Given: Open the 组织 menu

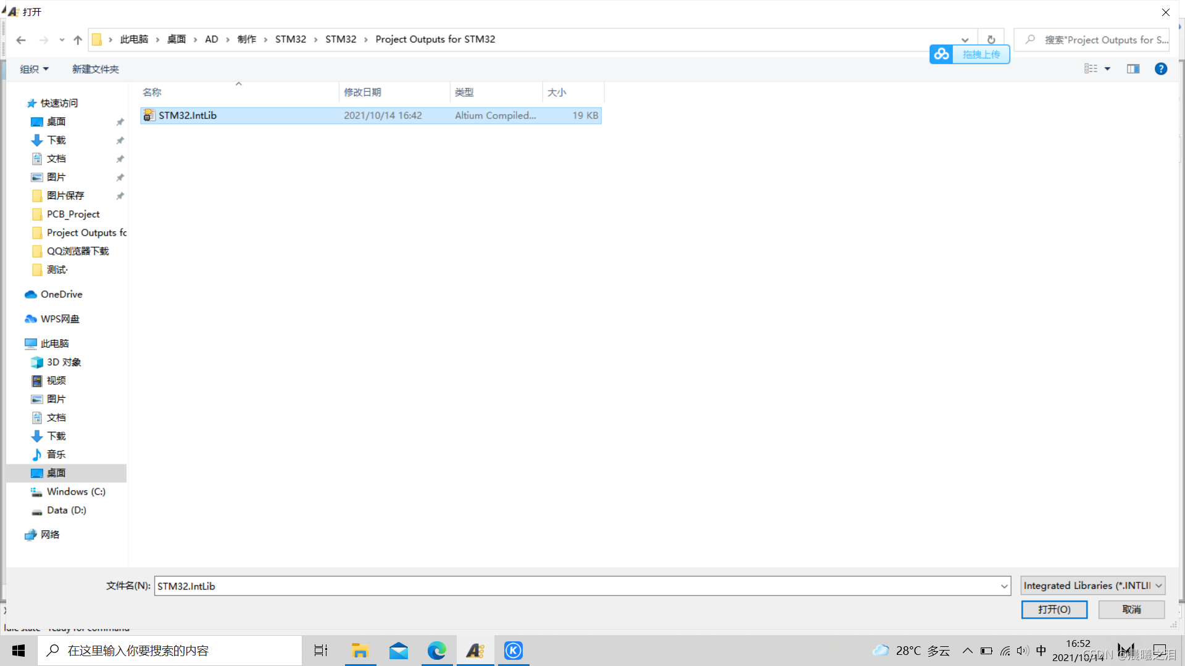Looking at the screenshot, I should [x=34, y=69].
